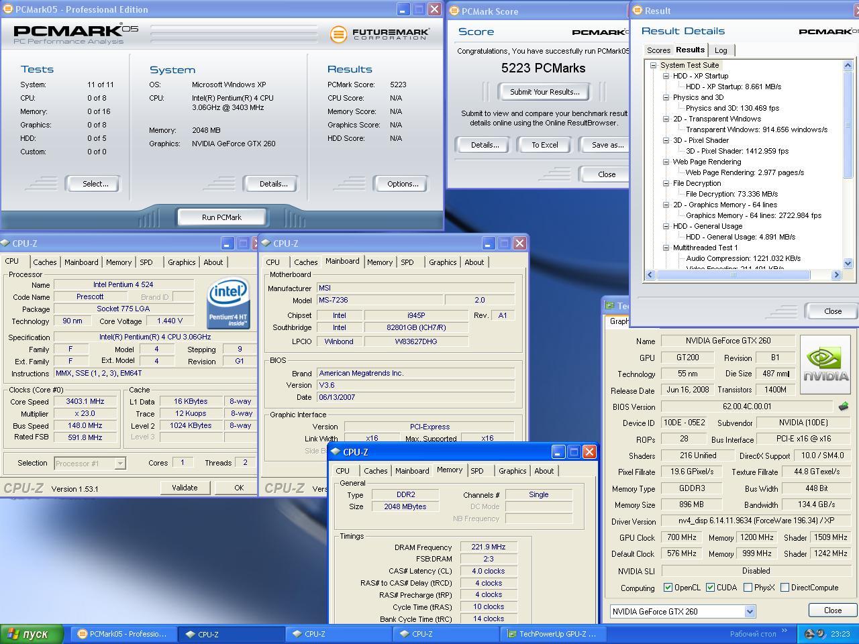Click the scroll-up arrow of Results tree
The height and width of the screenshot is (644, 859).
847,65
